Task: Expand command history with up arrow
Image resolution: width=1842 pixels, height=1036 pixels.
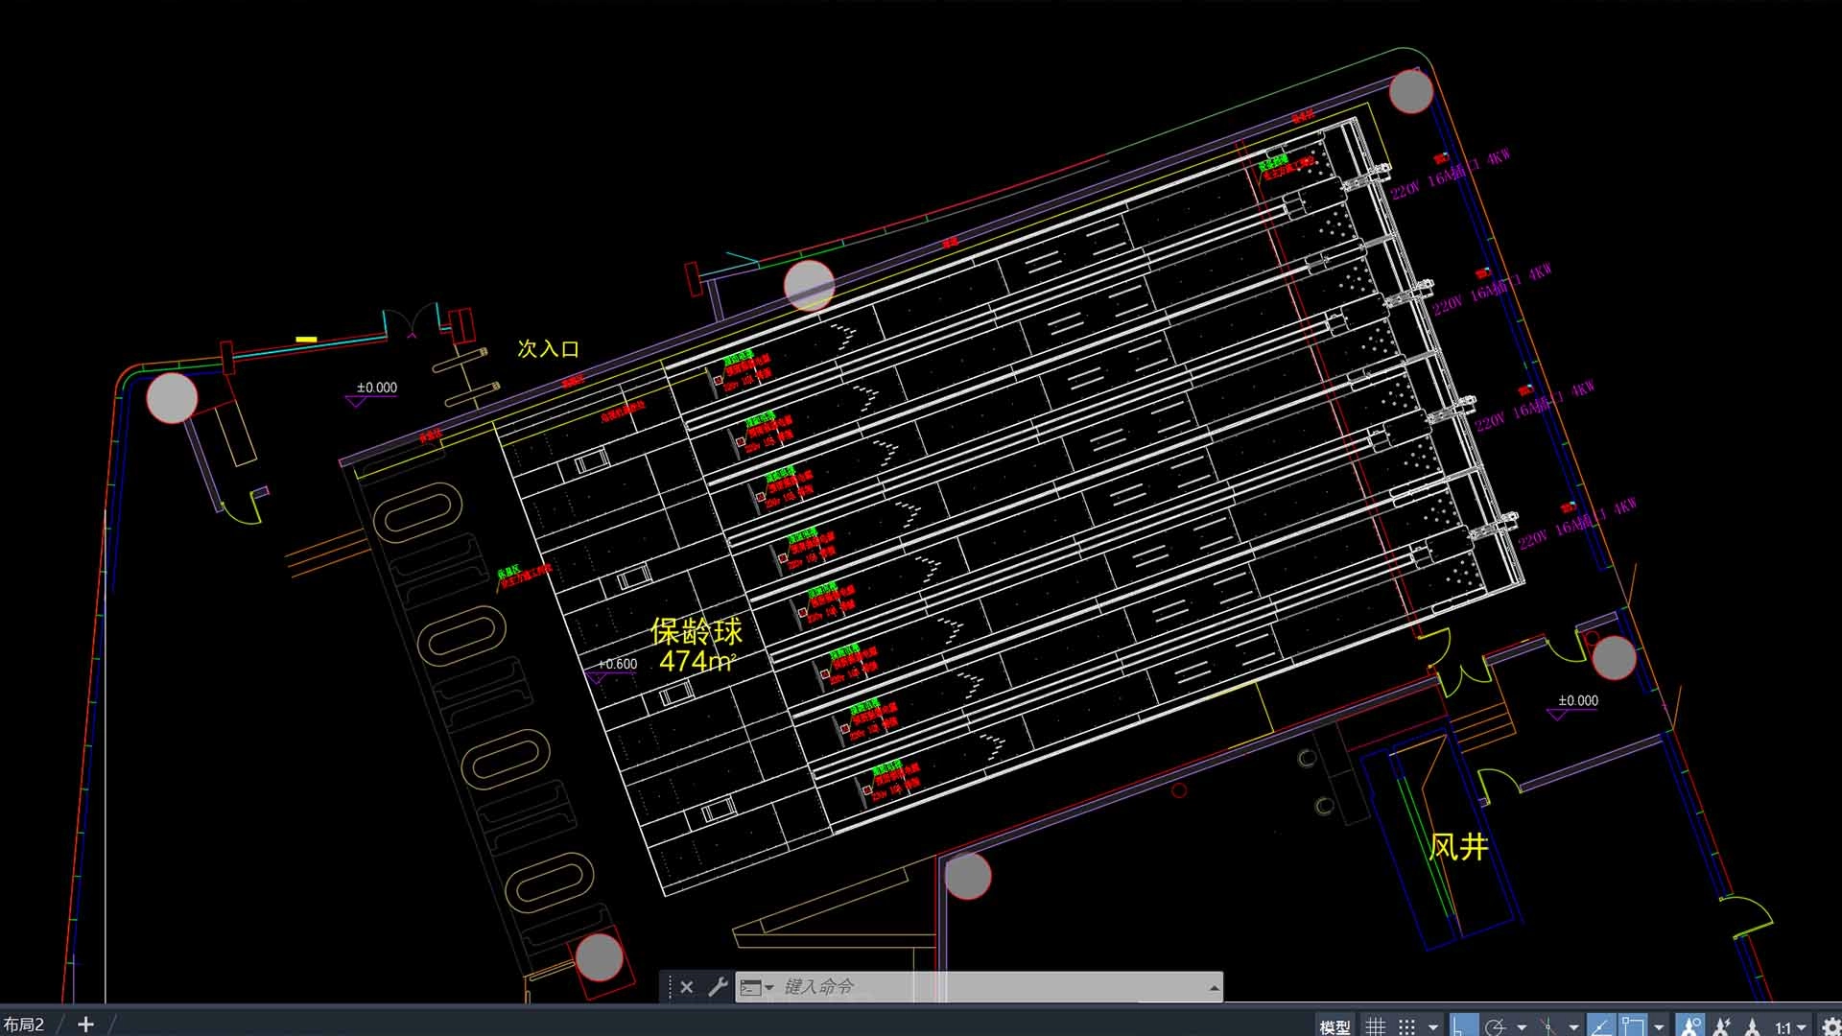Action: click(1214, 987)
